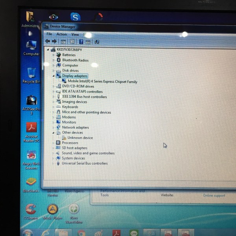Viewport: 236px width, 236px height.
Task: Click the Forward arrow in Device Manager toolbar
Action: point(54,41)
